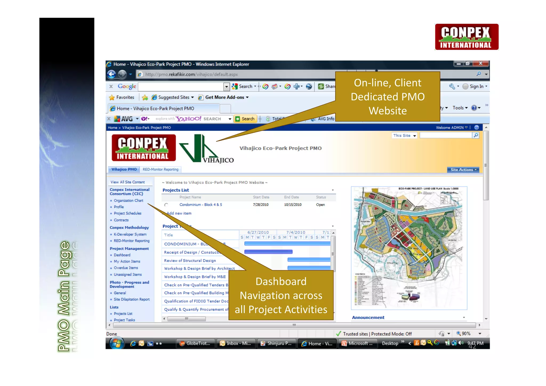546x386 pixels.
Task: Open the Google search box dropdown arrow
Action: [227, 86]
